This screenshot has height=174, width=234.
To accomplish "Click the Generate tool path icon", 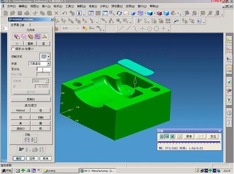I will click(x=21, y=149).
